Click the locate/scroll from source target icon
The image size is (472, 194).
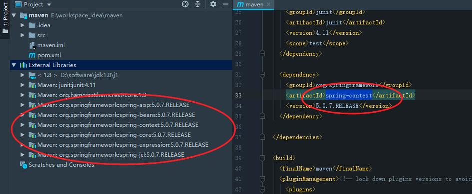[x=185, y=4]
